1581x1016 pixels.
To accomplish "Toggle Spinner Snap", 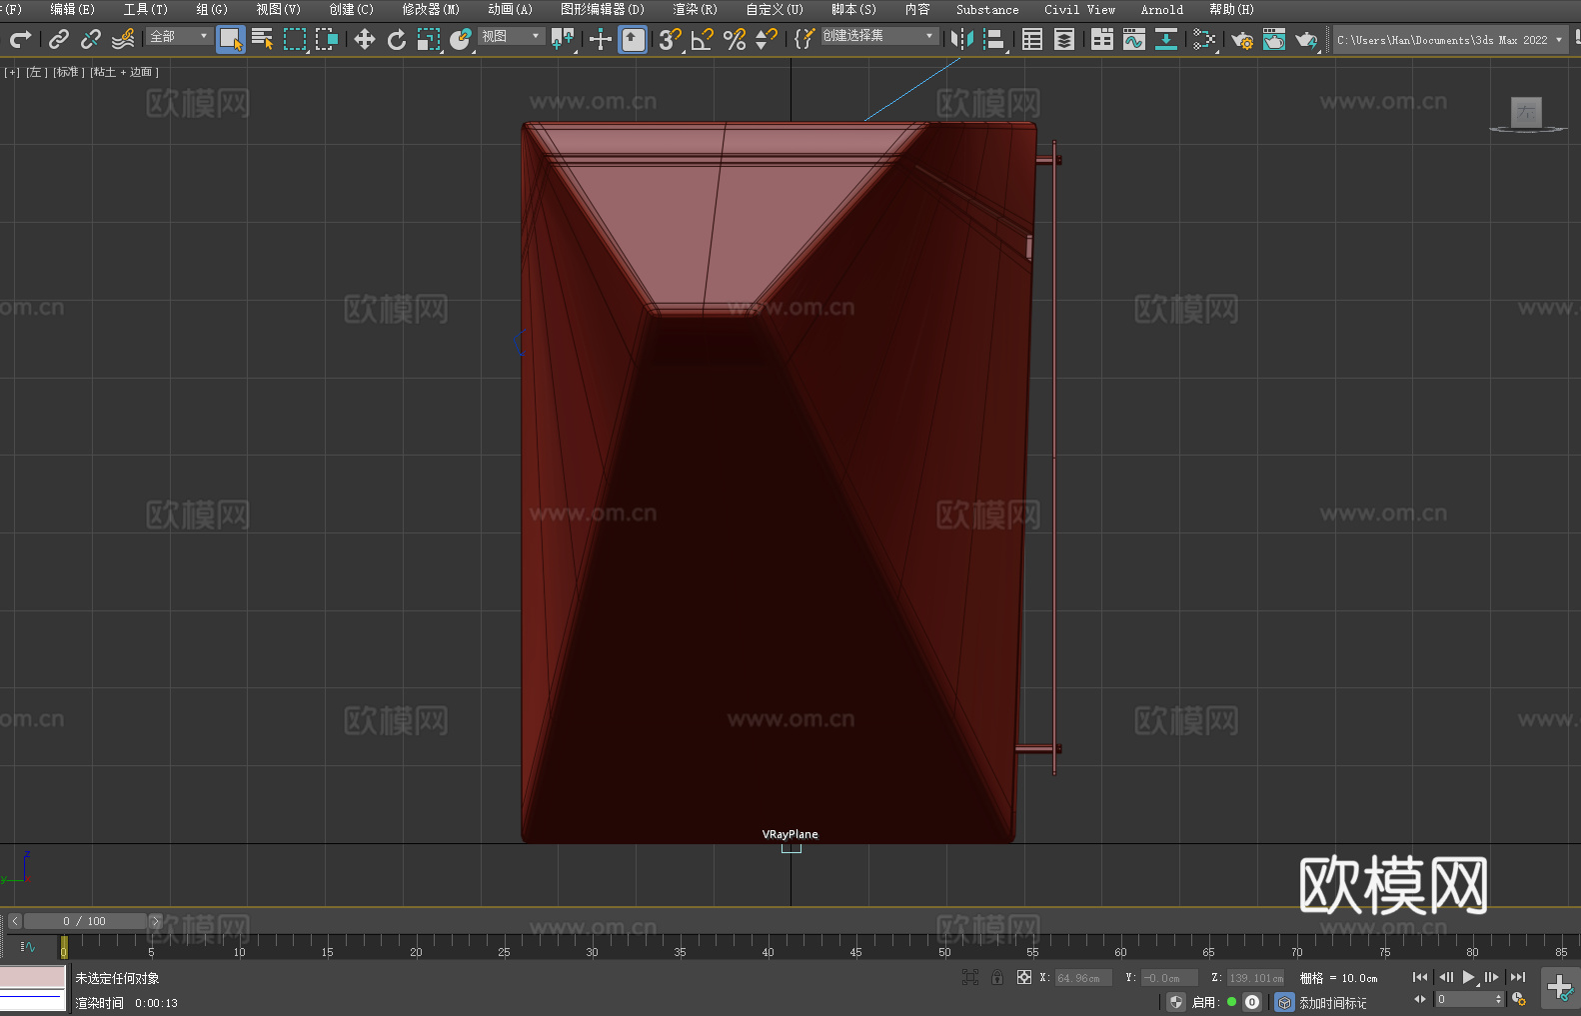I will coord(767,39).
